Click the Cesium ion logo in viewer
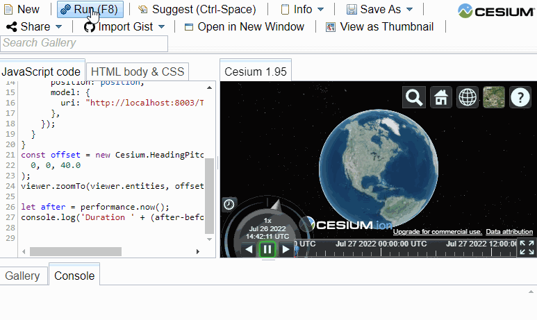Screen dimensions: 537x320 tap(347, 224)
